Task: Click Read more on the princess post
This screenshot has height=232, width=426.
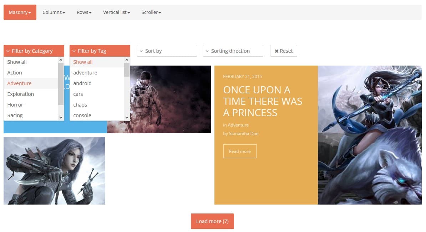Action: (x=240, y=151)
